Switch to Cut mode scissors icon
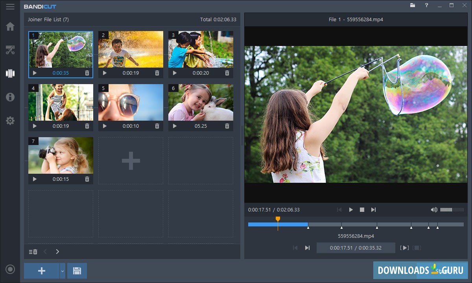The image size is (472, 283). [x=10, y=50]
